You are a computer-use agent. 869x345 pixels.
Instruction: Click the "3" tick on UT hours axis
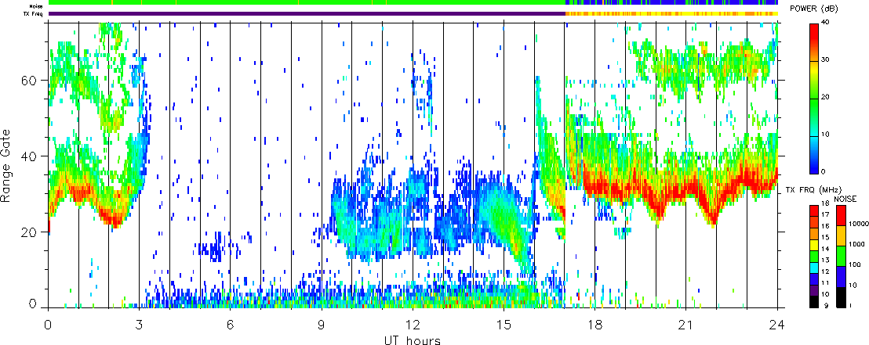pos(139,324)
